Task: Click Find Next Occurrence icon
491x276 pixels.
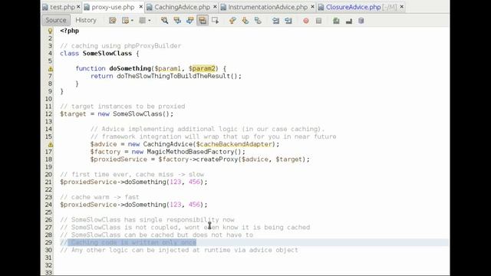Action: click(x=190, y=21)
